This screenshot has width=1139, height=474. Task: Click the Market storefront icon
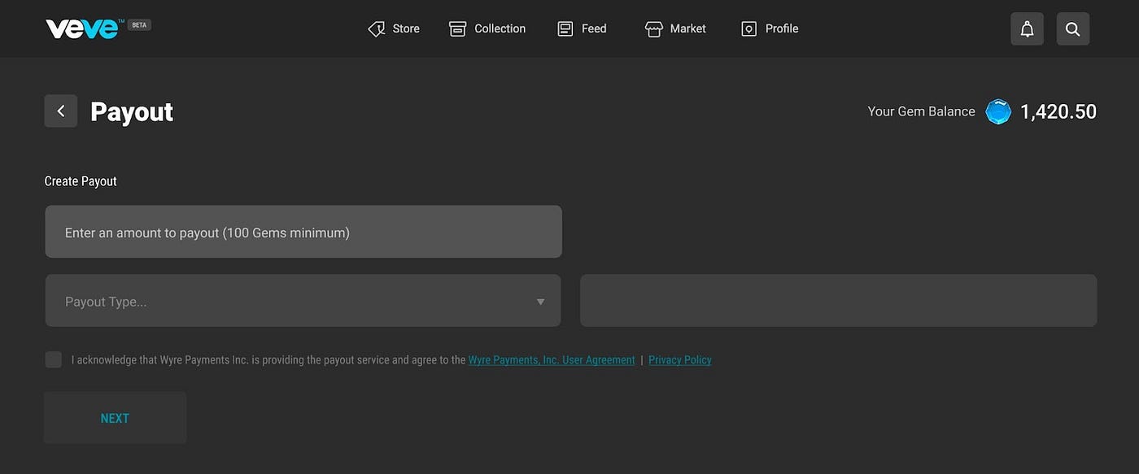(x=654, y=29)
